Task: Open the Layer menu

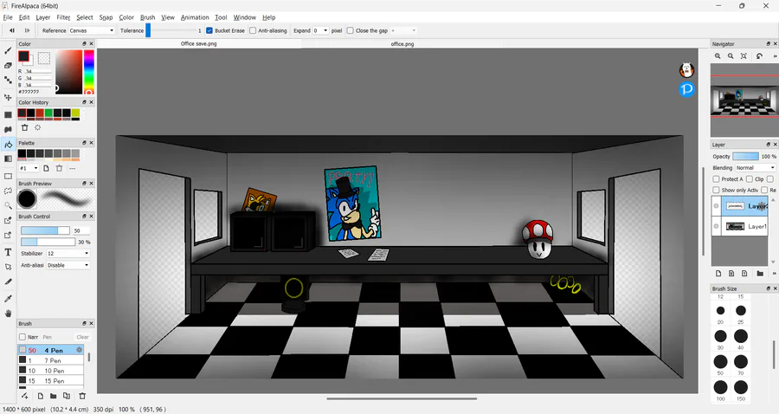Action: 42,17
